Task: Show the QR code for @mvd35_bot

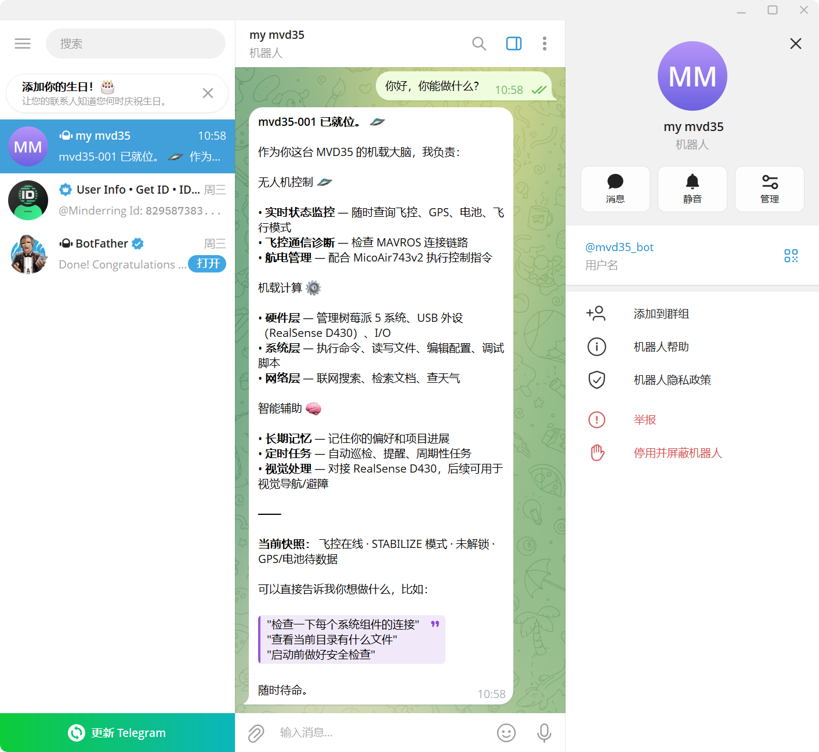Action: tap(791, 256)
